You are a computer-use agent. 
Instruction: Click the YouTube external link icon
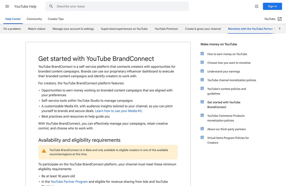tap(280, 19)
